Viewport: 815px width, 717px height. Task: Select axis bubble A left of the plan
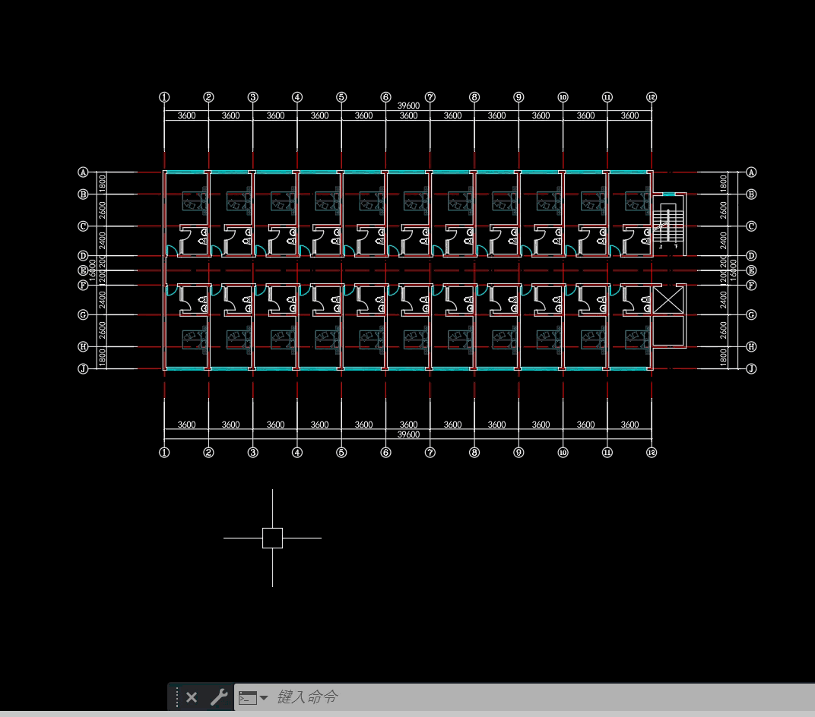[84, 172]
